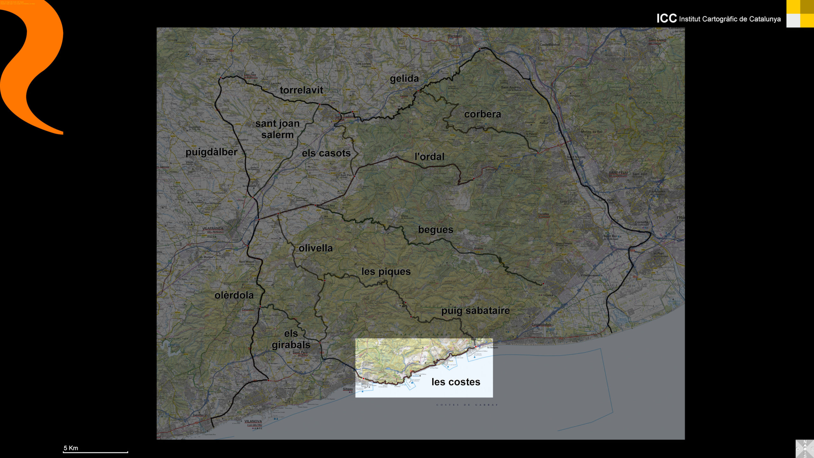
Task: Click the north-arrow compass icon
Action: [x=805, y=449]
